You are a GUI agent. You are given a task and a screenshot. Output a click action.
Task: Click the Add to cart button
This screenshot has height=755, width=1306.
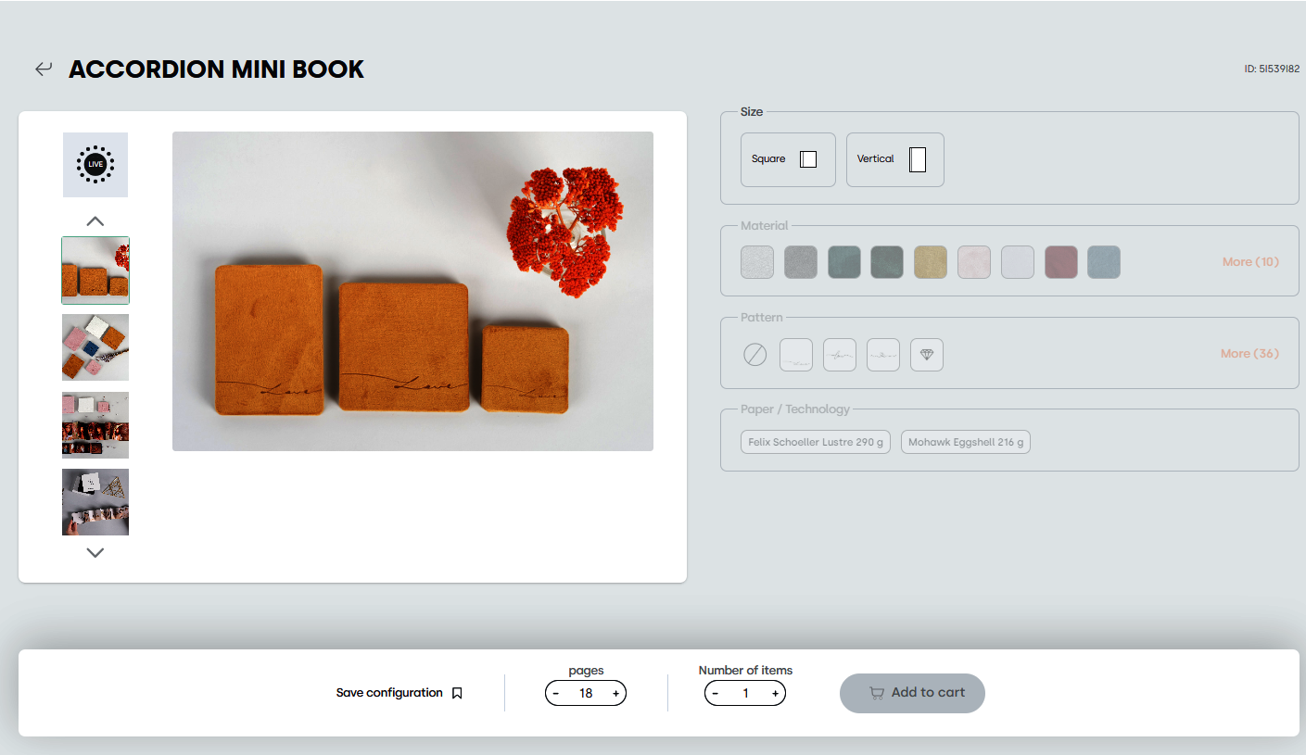912,693
